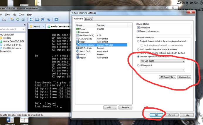
Task: Switch VMware to full screen mode icon
Action: (43, 20)
